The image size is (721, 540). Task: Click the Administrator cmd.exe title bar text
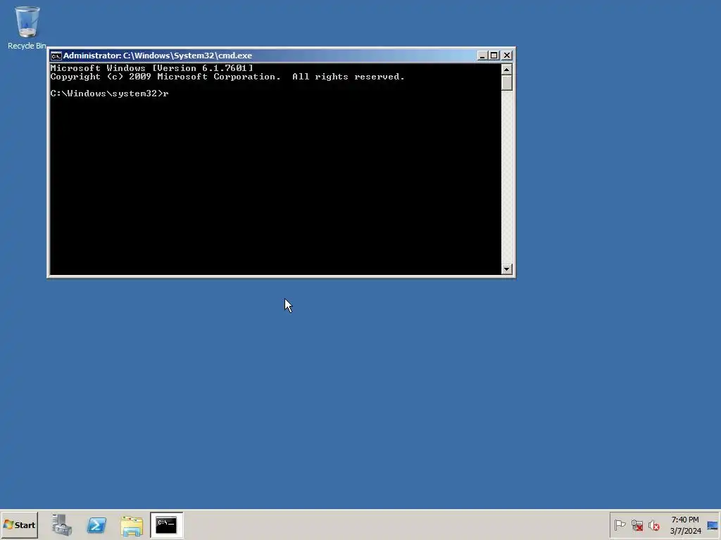[158, 56]
